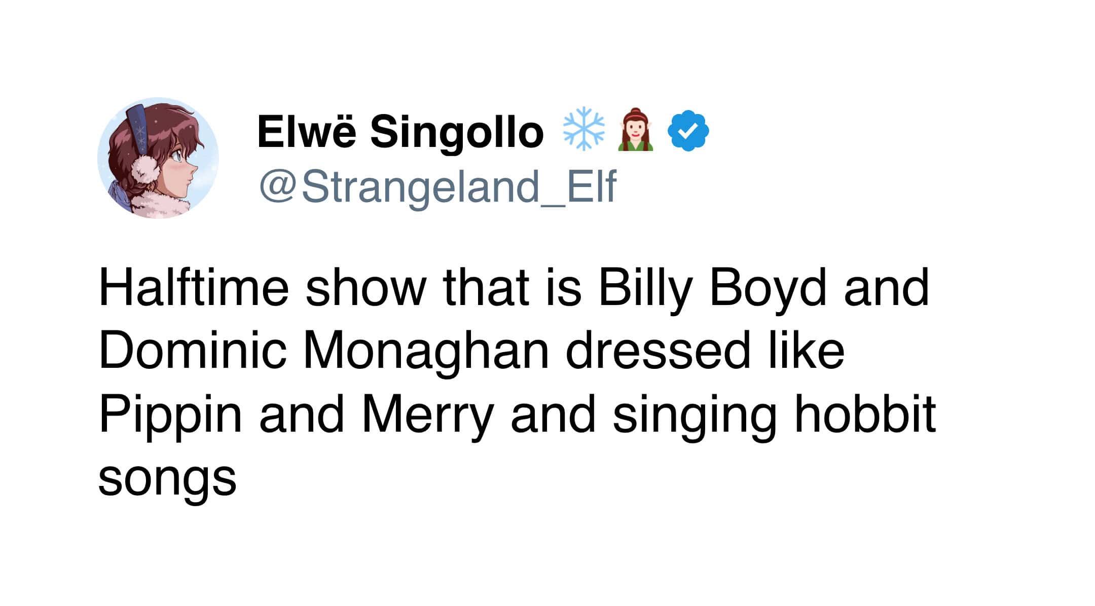The height and width of the screenshot is (606, 1095).
Task: Click the word "like" in the tweet
Action: point(807,351)
